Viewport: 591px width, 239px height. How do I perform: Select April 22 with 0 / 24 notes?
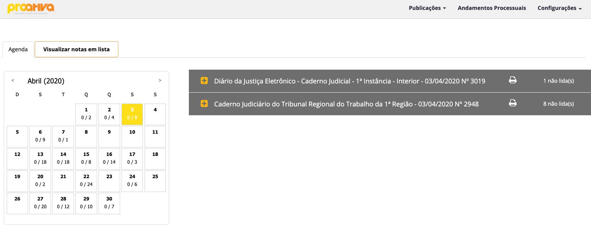86,181
